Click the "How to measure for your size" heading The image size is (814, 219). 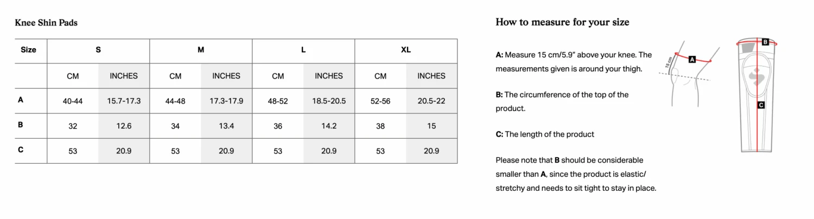pyautogui.click(x=562, y=22)
